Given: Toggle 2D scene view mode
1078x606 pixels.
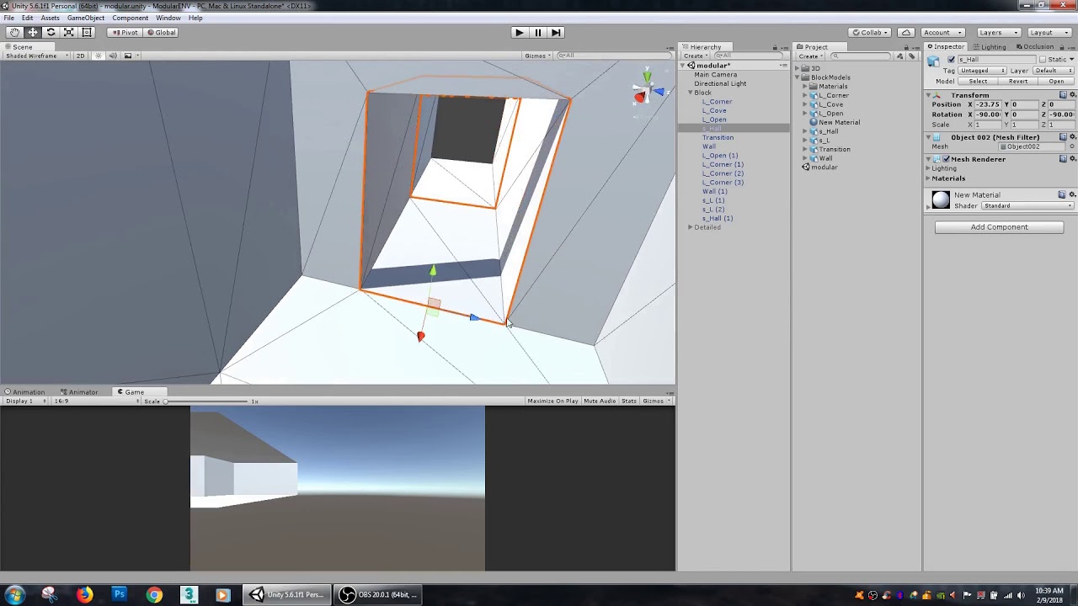Looking at the screenshot, I should (80, 56).
